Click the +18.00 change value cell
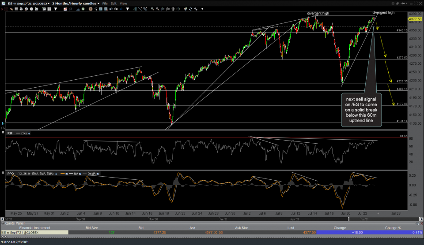424x245 pixels. coord(340,232)
